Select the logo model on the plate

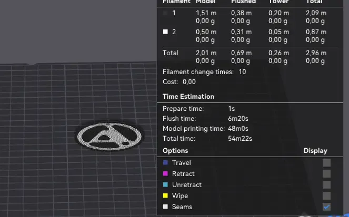tap(109, 137)
